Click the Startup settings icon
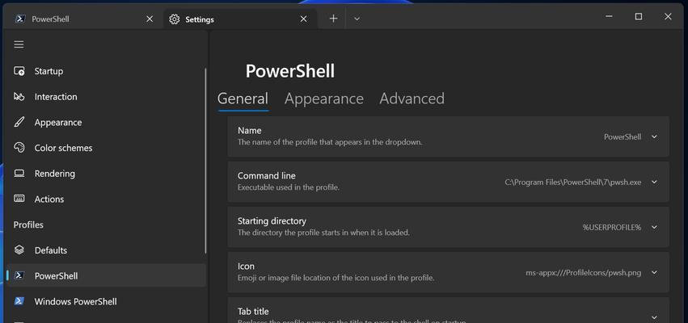The width and height of the screenshot is (688, 323). point(19,71)
